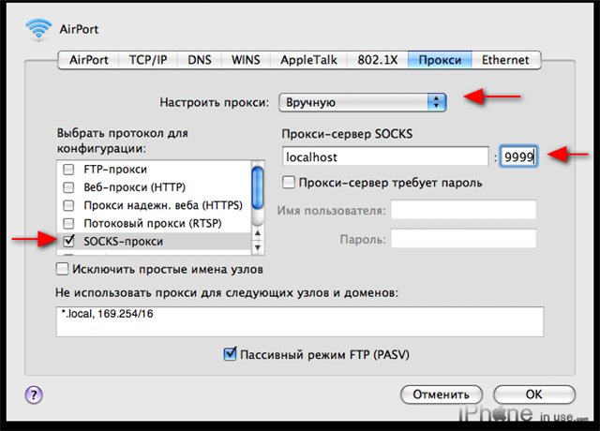The width and height of the screenshot is (600, 431).
Task: Go to the WINS tab
Action: pos(246,60)
